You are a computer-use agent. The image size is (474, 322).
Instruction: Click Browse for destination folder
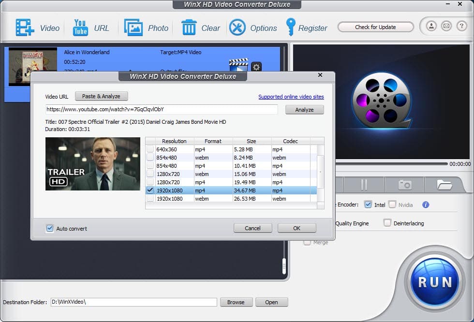coord(236,302)
